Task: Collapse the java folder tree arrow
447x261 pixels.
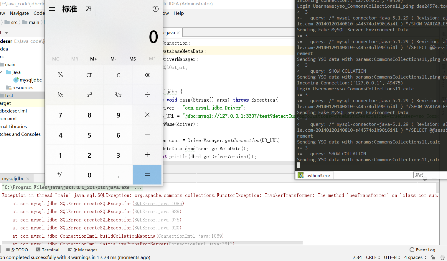Action: [x=1, y=72]
